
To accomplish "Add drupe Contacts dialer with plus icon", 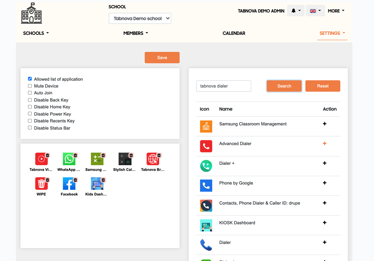I will click(x=325, y=203).
